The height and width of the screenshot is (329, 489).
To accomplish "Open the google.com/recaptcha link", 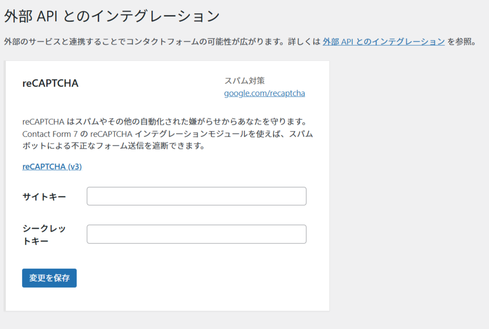I will point(264,93).
